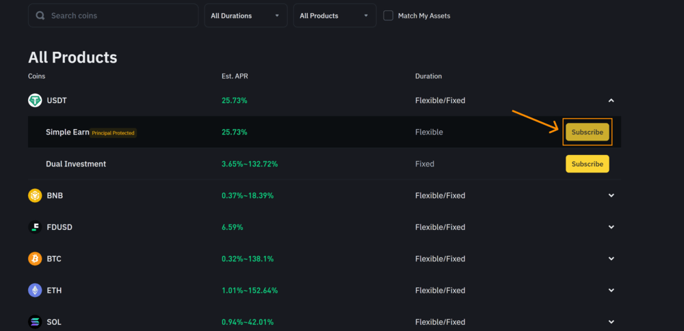Expand the FDUSD product row
Viewport: 684px width, 331px height.
coord(611,227)
